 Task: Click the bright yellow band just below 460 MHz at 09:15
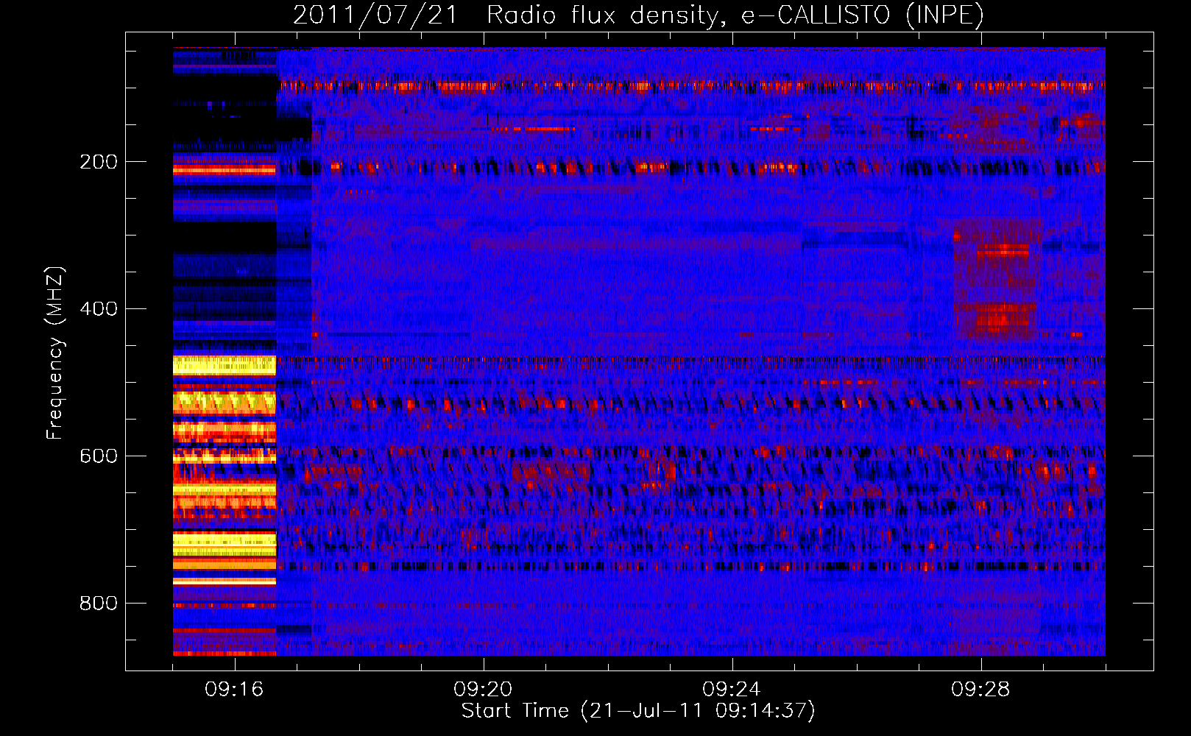(x=225, y=365)
